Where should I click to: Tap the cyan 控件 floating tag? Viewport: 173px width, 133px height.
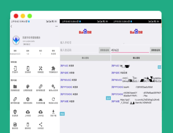pyautogui.click(x=108, y=98)
